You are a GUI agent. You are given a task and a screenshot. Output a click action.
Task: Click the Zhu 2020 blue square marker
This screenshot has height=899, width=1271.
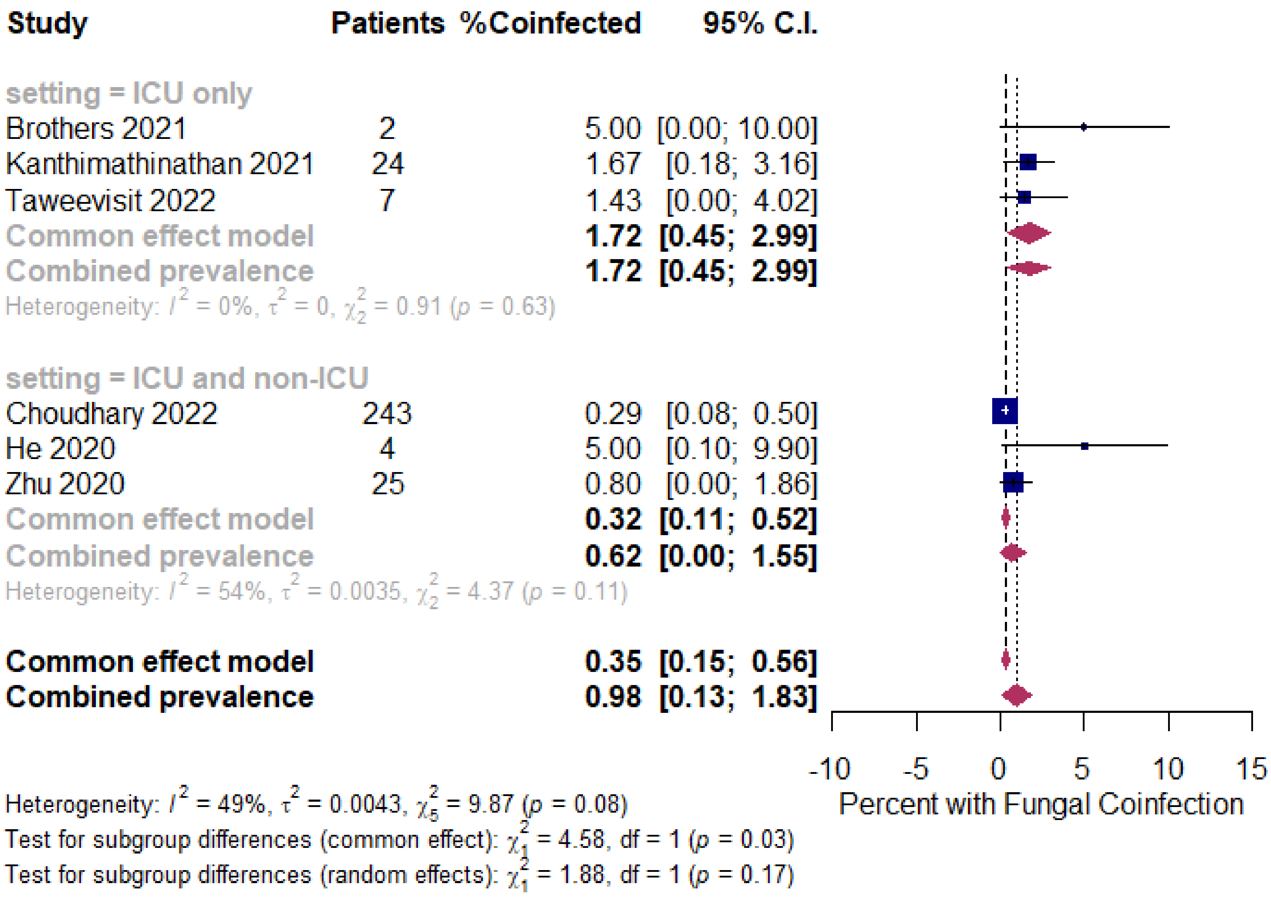[x=1013, y=482]
